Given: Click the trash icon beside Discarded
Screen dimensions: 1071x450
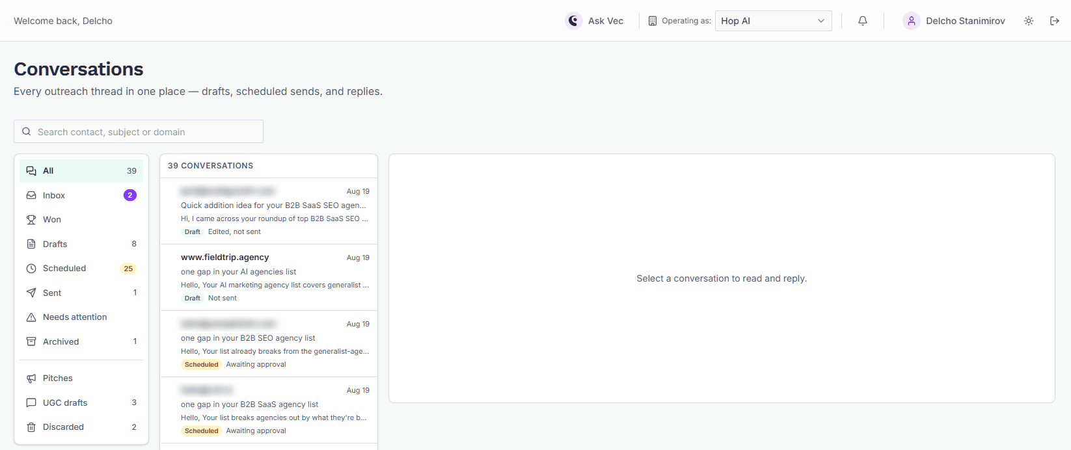Looking at the screenshot, I should click(31, 427).
